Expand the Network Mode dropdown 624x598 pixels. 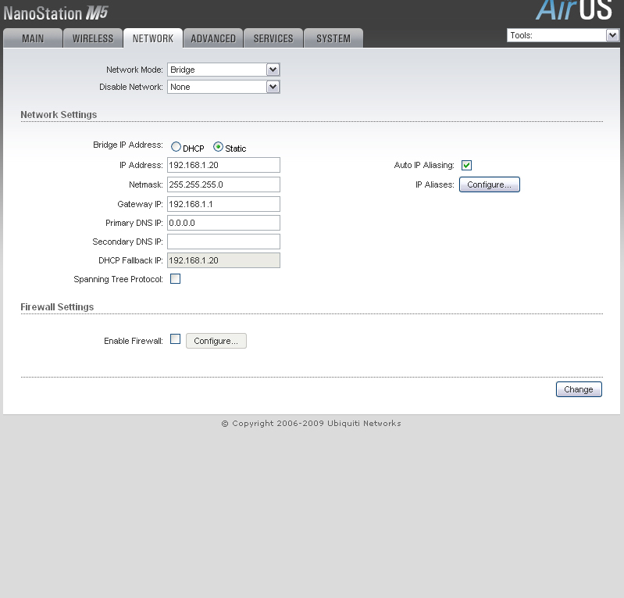tap(223, 70)
